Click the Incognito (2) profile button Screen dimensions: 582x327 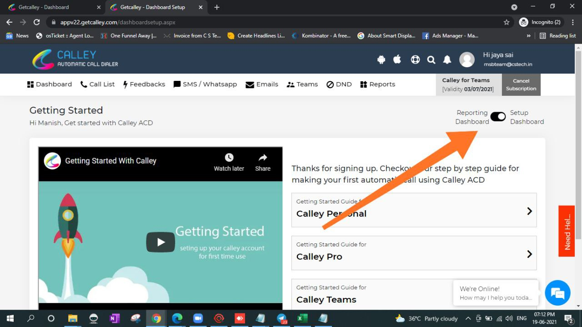pos(540,22)
